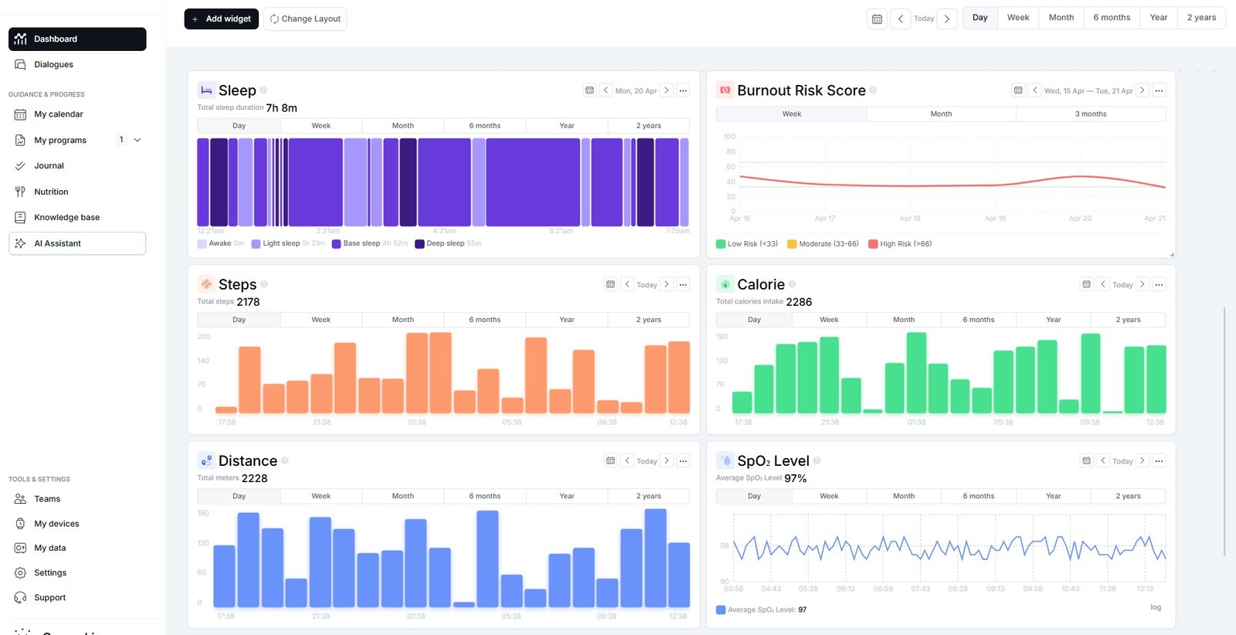The width and height of the screenshot is (1236, 635).
Task: Go to next day in Calorie widget
Action: (x=1143, y=284)
